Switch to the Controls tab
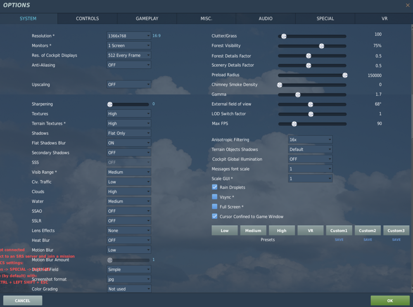The image size is (413, 307). pos(88,19)
